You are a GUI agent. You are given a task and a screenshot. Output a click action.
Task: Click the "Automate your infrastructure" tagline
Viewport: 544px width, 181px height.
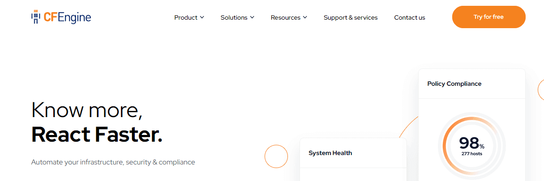pos(113,162)
